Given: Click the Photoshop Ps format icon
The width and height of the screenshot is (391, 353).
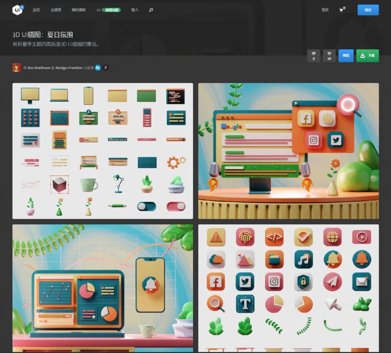Looking at the screenshot, I should (x=98, y=68).
